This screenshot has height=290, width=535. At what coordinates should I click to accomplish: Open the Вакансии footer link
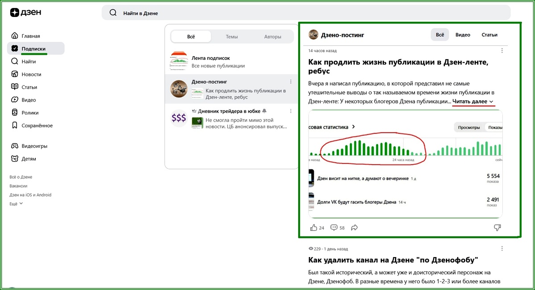click(x=18, y=186)
